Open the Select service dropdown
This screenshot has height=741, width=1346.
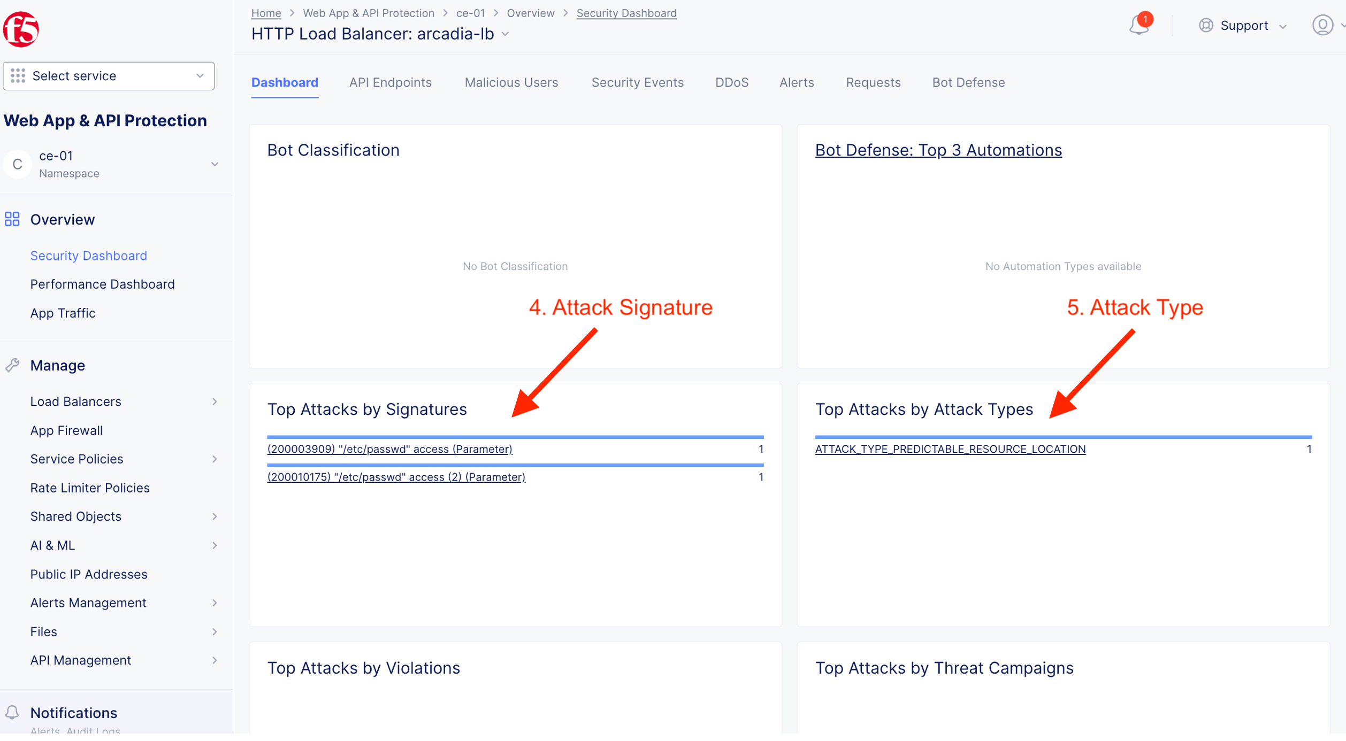pyautogui.click(x=109, y=76)
